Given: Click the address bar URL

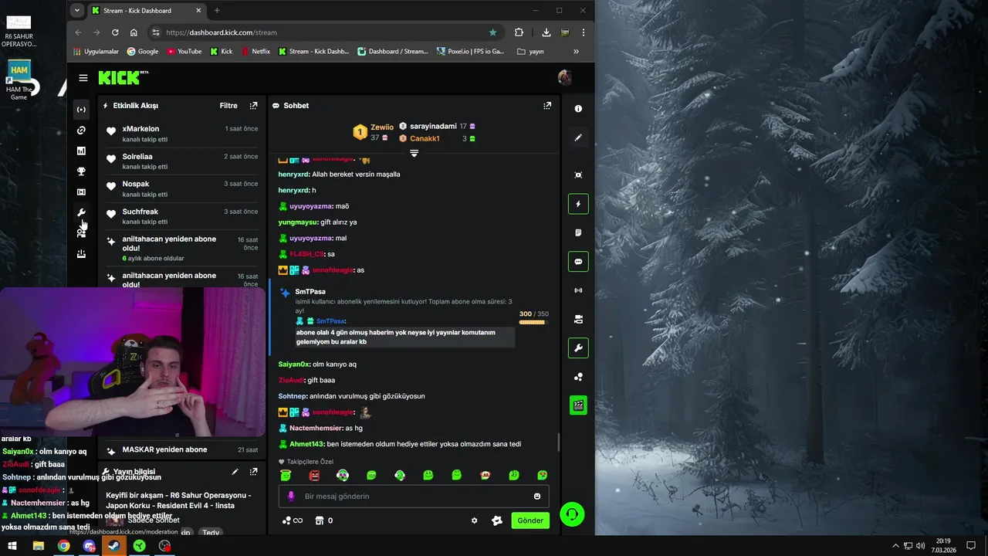Looking at the screenshot, I should (x=221, y=32).
